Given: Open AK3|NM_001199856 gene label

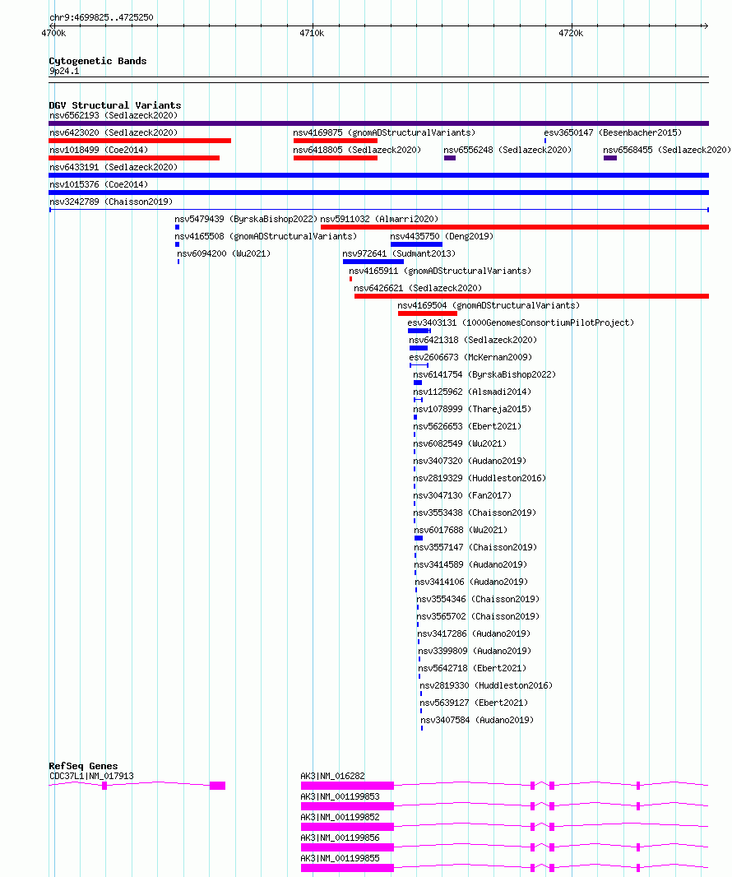Looking at the screenshot, I should click(340, 838).
